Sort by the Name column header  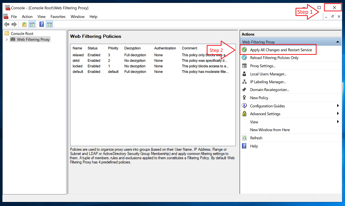pos(77,48)
